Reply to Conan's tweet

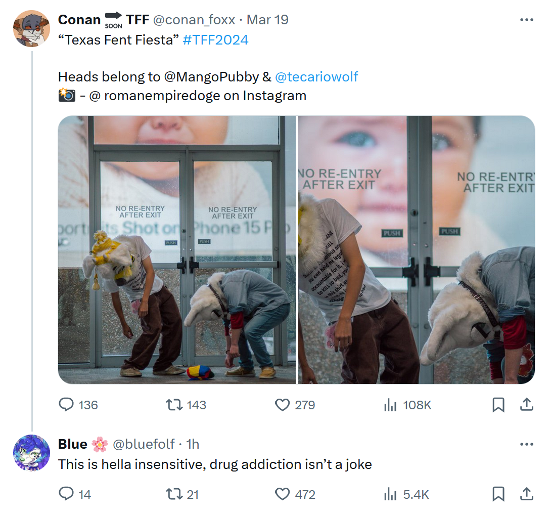pyautogui.click(x=67, y=405)
